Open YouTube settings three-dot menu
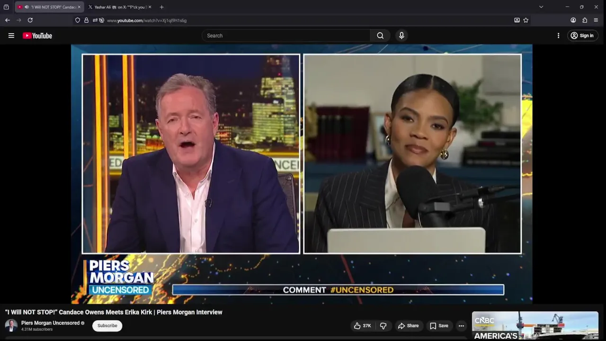The height and width of the screenshot is (341, 606). [558, 36]
